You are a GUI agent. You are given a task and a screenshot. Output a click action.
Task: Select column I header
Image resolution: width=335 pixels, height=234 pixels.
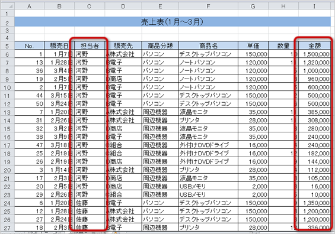pos(314,6)
